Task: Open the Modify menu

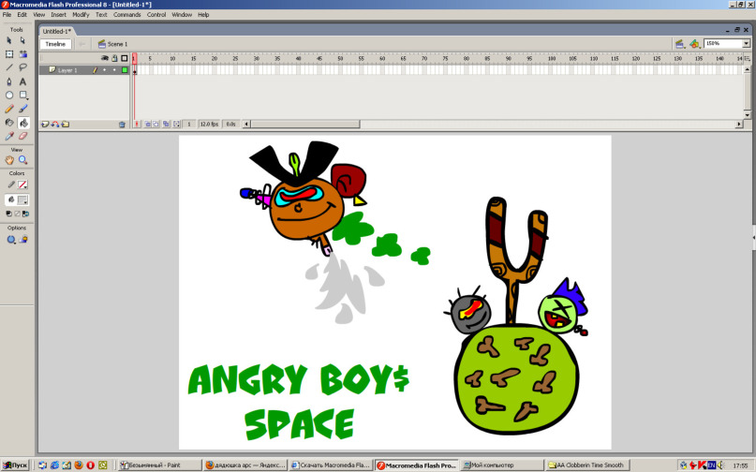Action: (x=81, y=15)
